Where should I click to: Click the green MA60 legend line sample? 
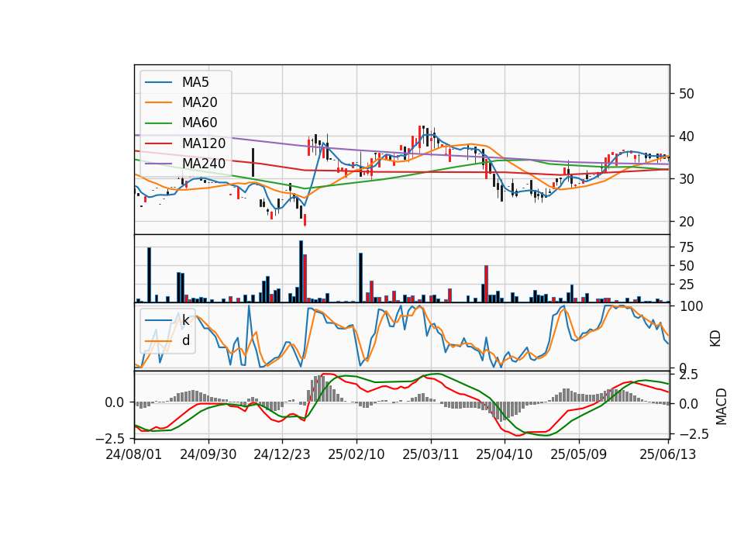(x=158, y=123)
